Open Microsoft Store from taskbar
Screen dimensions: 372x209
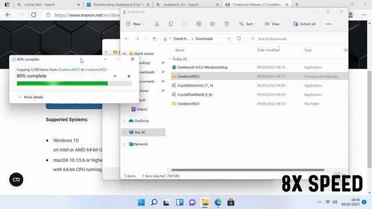click(x=231, y=203)
